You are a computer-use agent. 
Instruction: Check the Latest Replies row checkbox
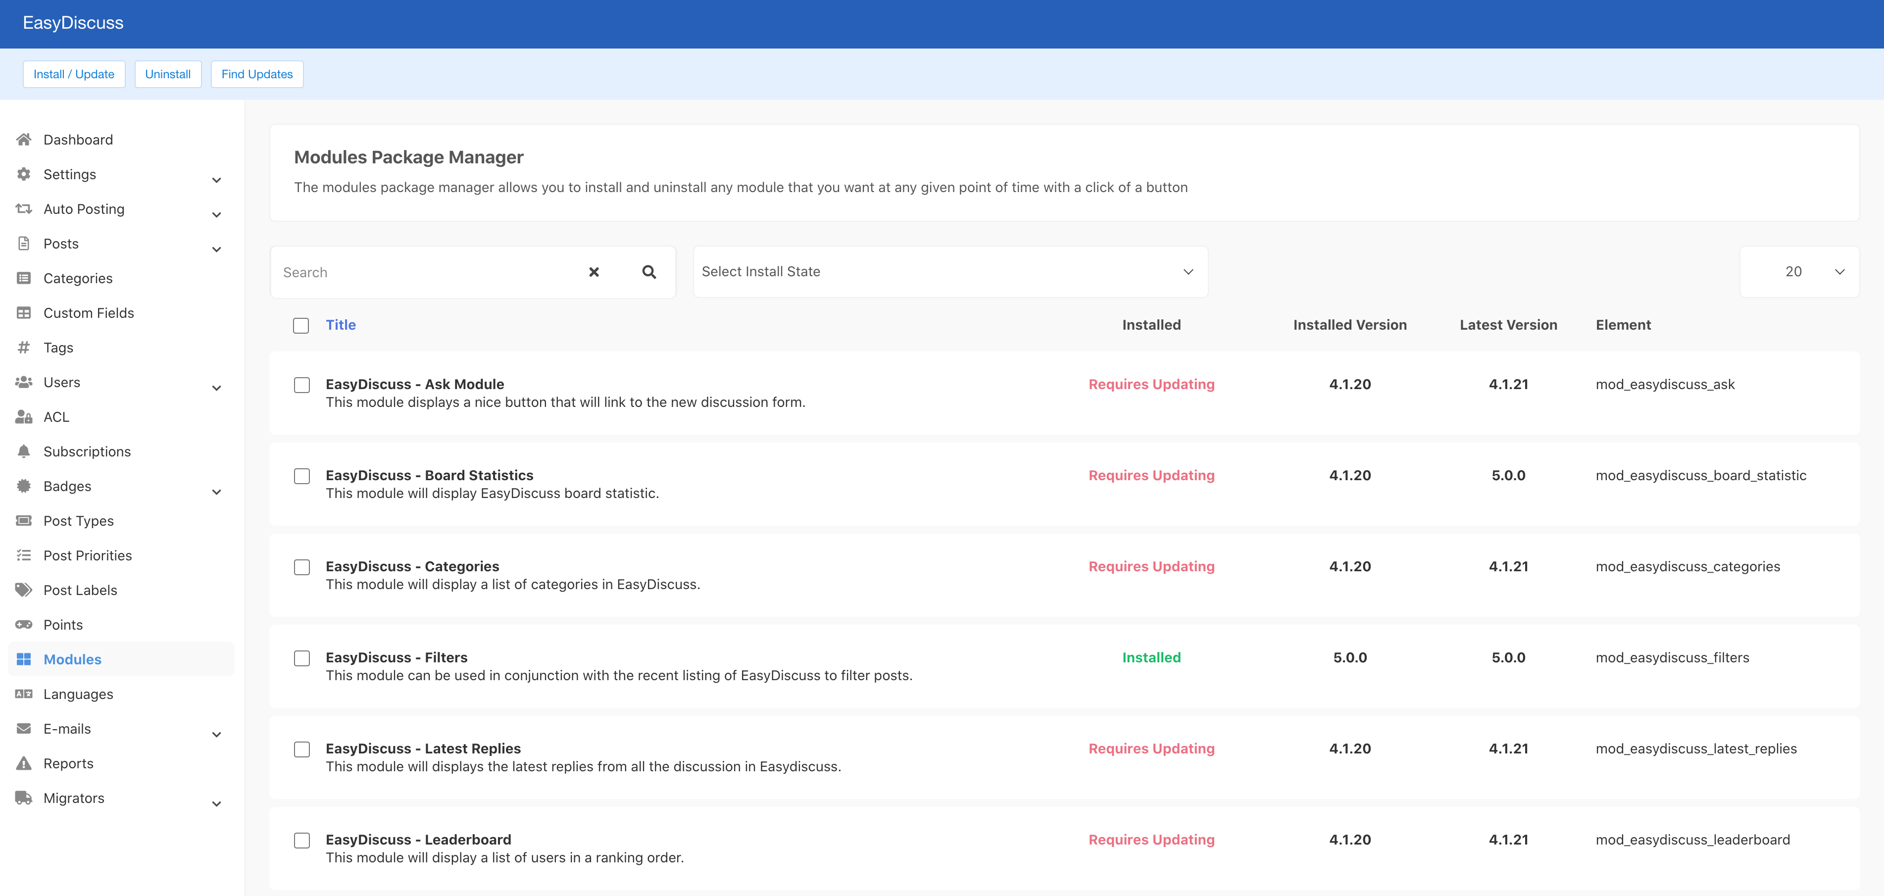click(x=302, y=749)
